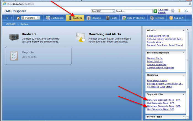Switch to the Storage tab
This screenshot has width=193, height=121.
[93, 18]
